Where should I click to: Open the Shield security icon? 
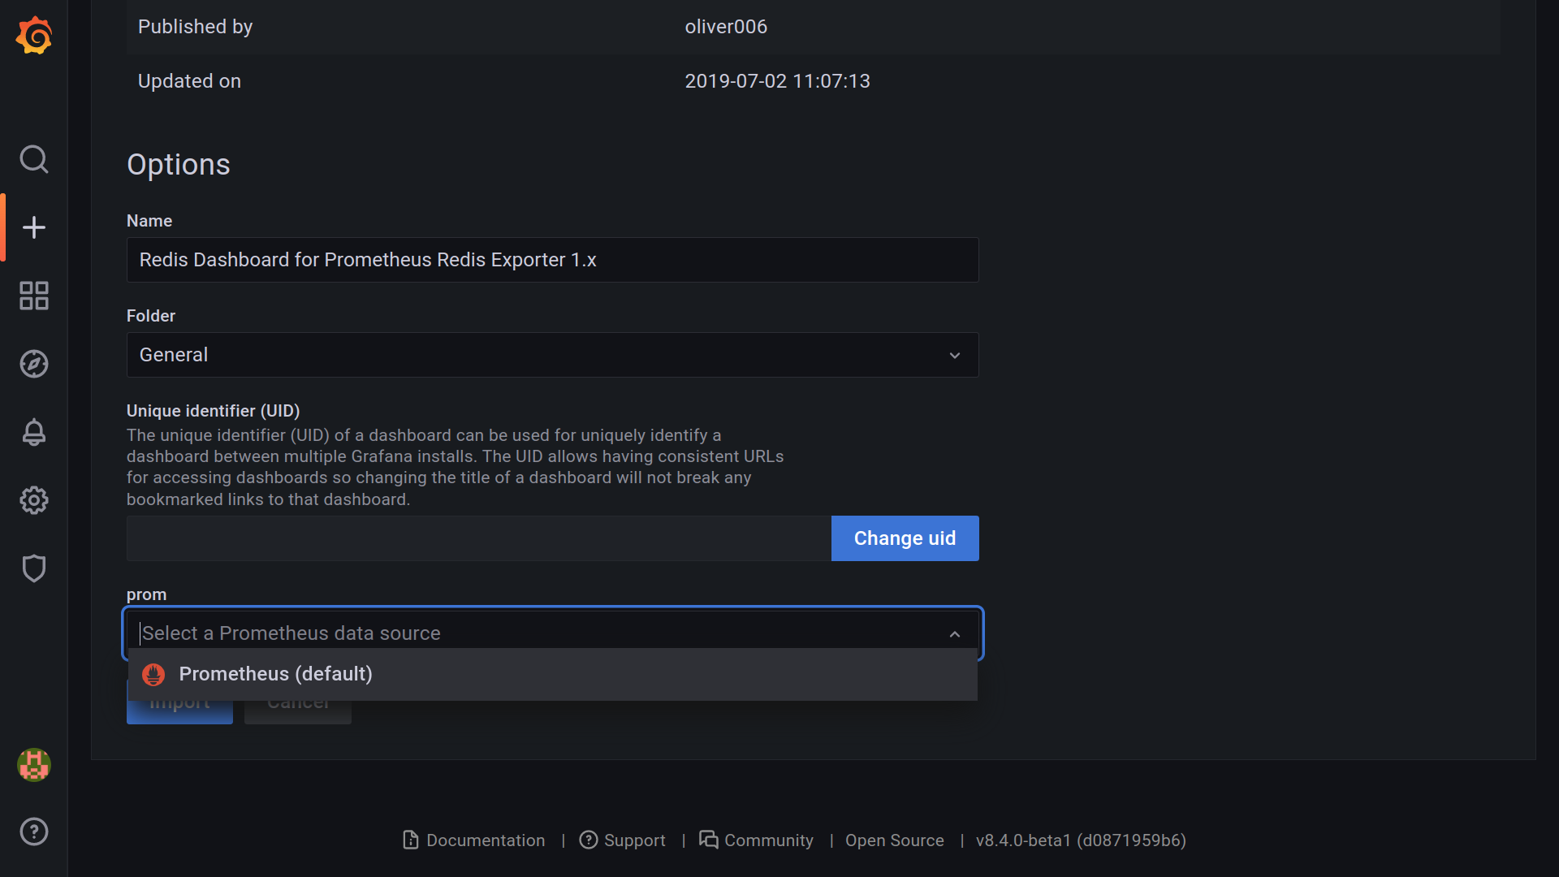[34, 568]
